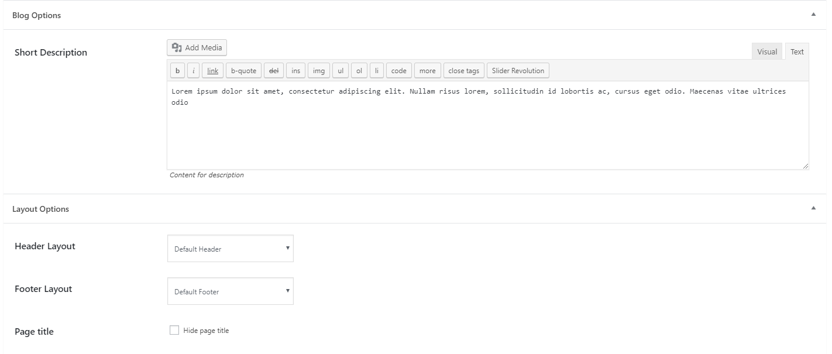Switch to the Visual editor tab
The height and width of the screenshot is (354, 832).
(x=766, y=51)
